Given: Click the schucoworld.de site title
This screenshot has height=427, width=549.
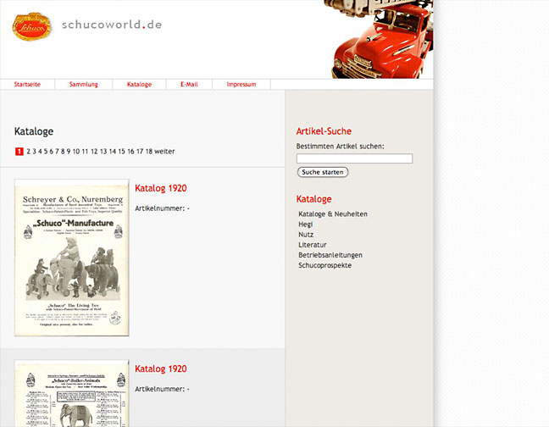Looking at the screenshot, I should click(112, 25).
